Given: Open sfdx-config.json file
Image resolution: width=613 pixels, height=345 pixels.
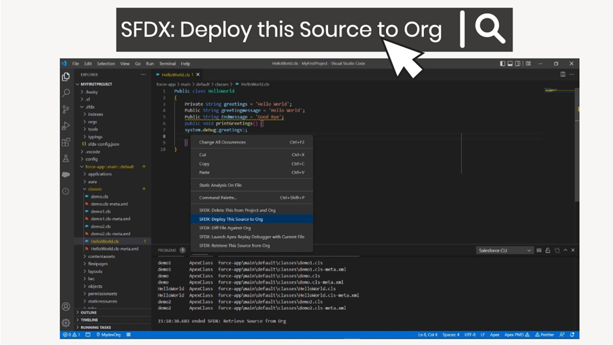Looking at the screenshot, I should coord(103,144).
